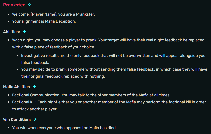
Task: Click the 'You may decide to prank' sub-bullet
Action: pos(114,73)
